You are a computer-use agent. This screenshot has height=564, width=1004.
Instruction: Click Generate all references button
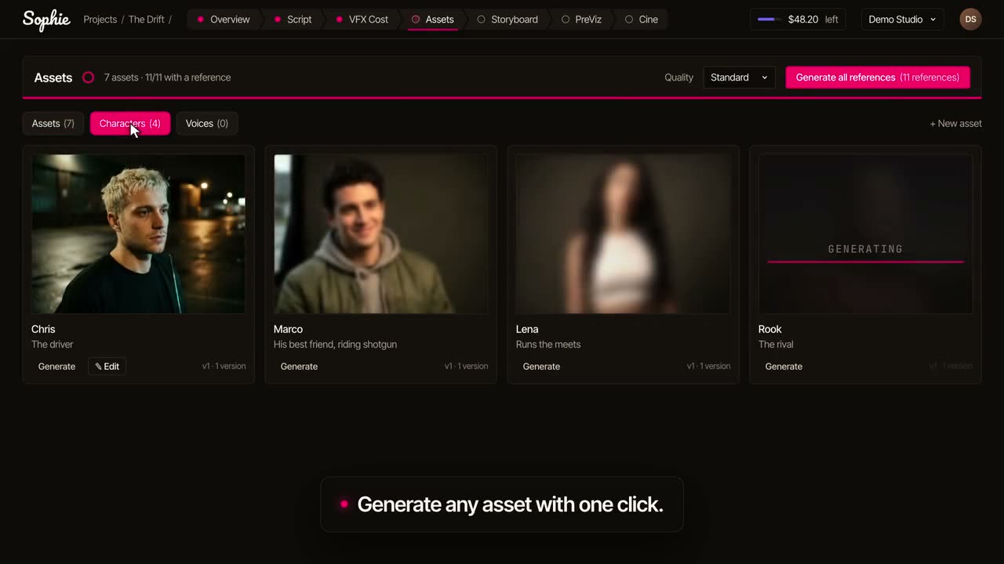878,78
